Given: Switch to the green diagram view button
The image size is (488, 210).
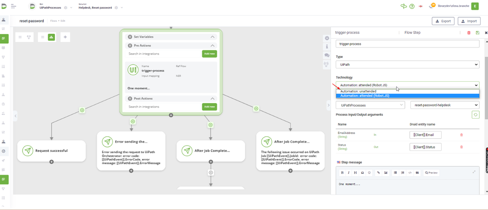Looking at the screenshot, I should coord(51,37).
